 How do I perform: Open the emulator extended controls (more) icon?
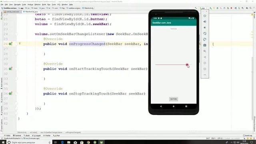coord(205,75)
